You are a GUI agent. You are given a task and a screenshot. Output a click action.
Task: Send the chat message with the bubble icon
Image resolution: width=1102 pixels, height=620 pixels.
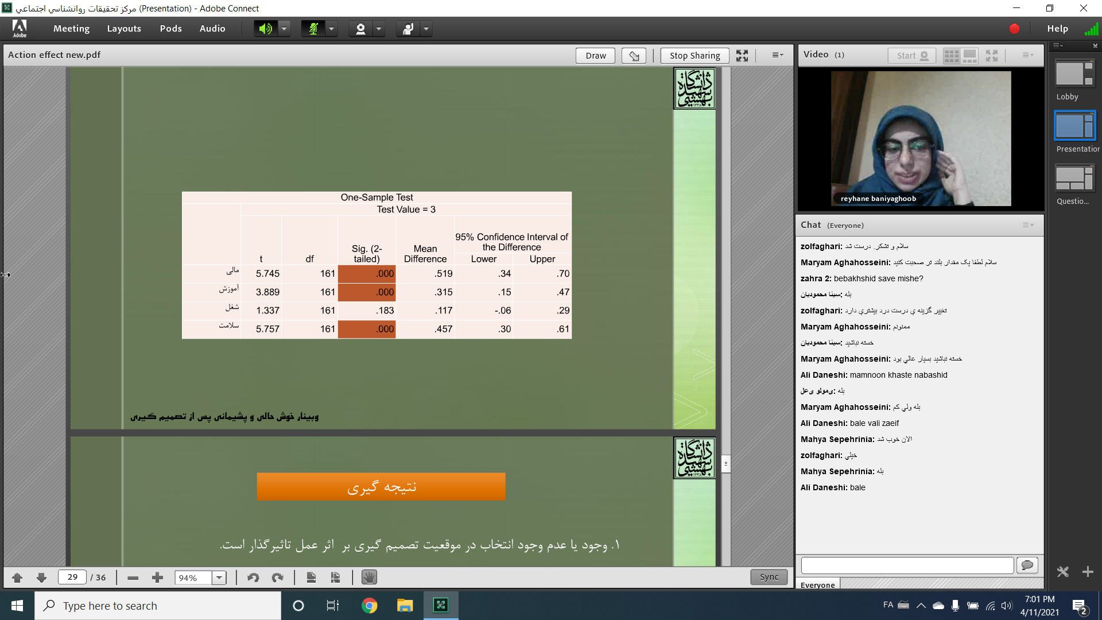click(1027, 565)
